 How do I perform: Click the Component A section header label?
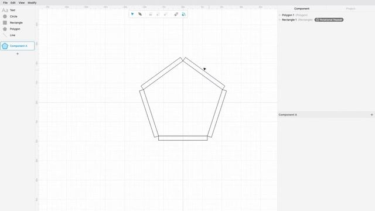coord(288,115)
